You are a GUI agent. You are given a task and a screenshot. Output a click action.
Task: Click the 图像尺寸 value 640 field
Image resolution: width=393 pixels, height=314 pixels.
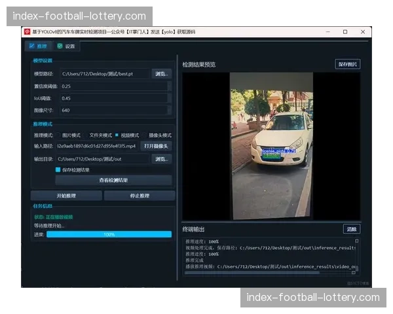(113, 110)
